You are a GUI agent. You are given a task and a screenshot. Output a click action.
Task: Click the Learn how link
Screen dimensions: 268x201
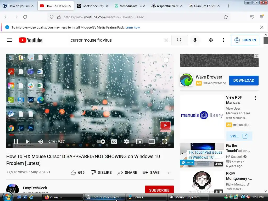pyautogui.click(x=132, y=27)
